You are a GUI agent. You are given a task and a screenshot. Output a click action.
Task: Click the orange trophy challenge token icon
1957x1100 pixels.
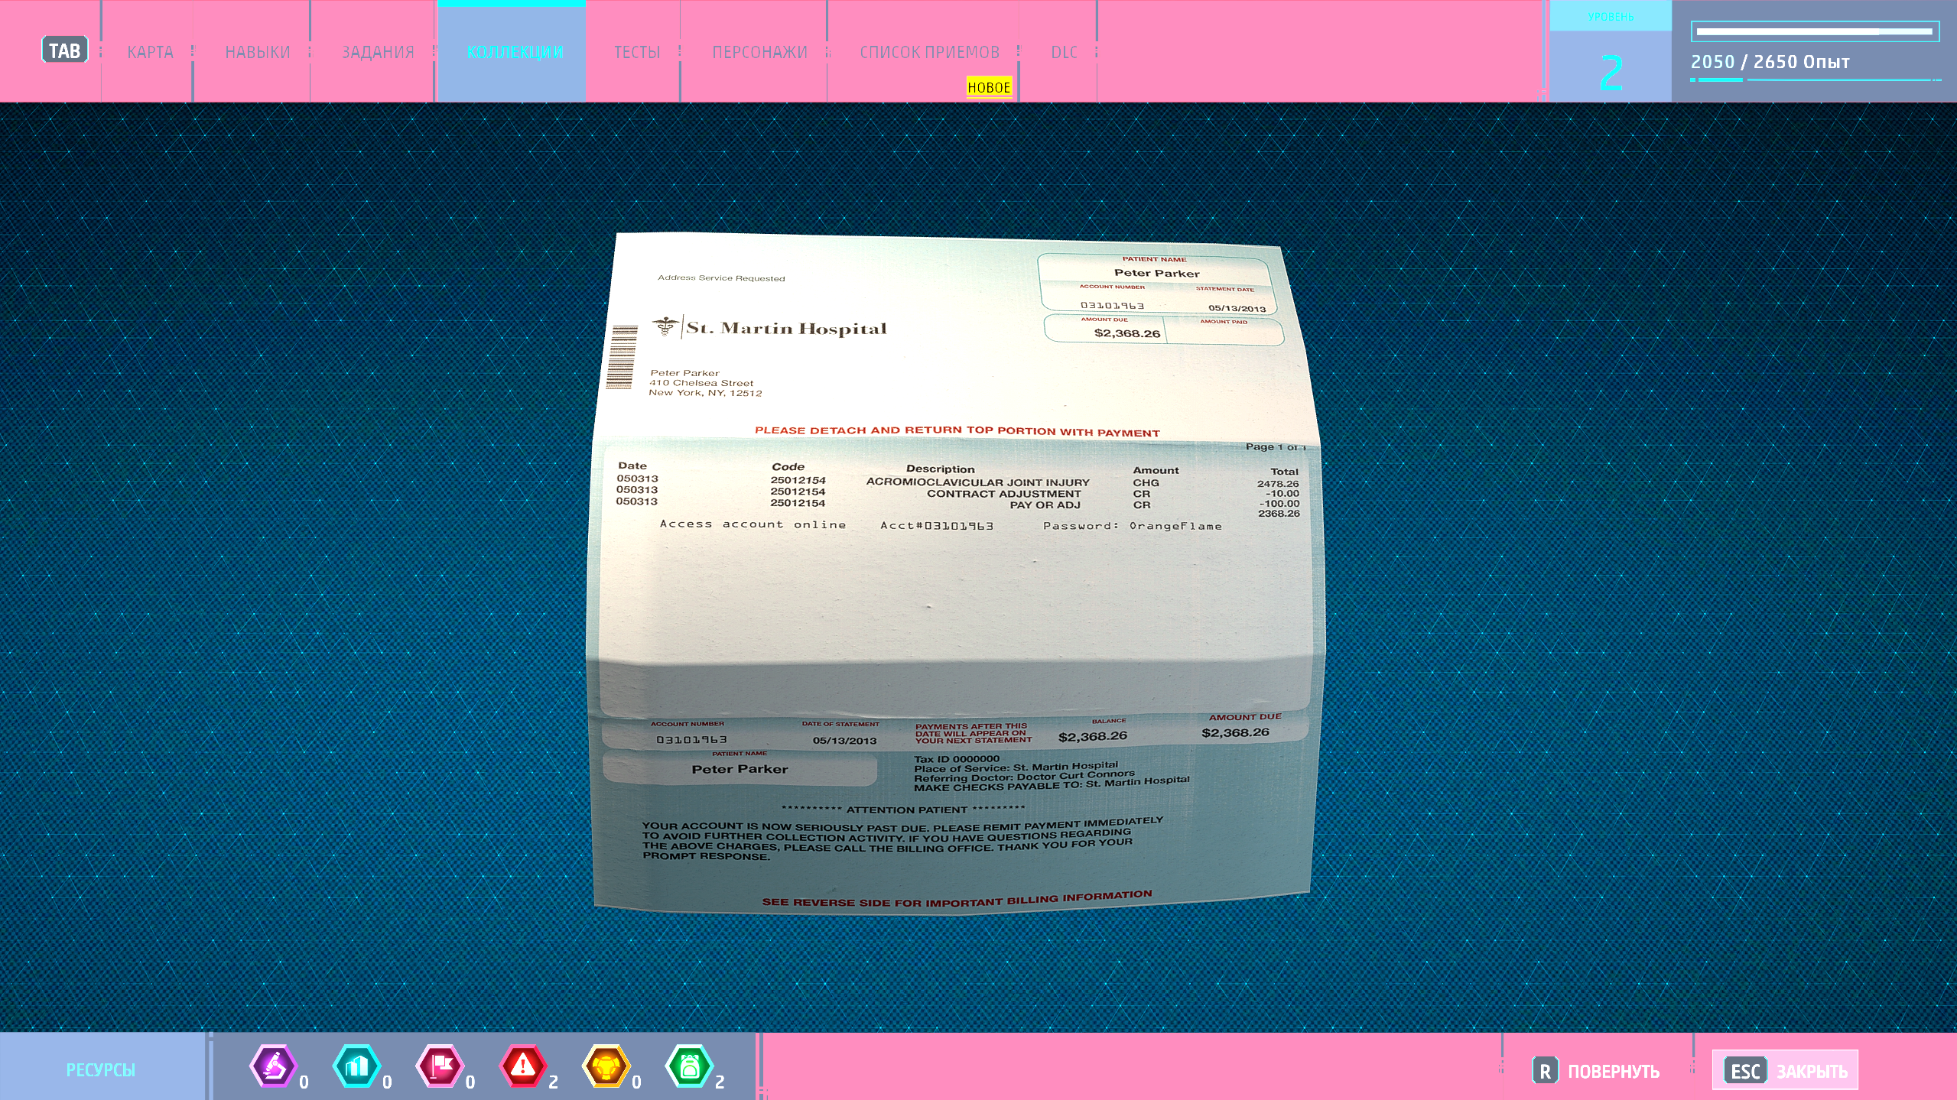pyautogui.click(x=606, y=1066)
